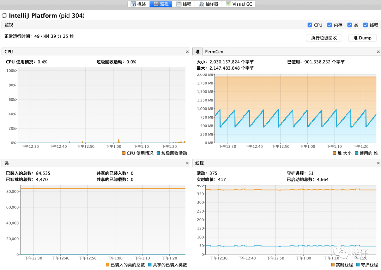Click the 活动 375 threads value

213,173
